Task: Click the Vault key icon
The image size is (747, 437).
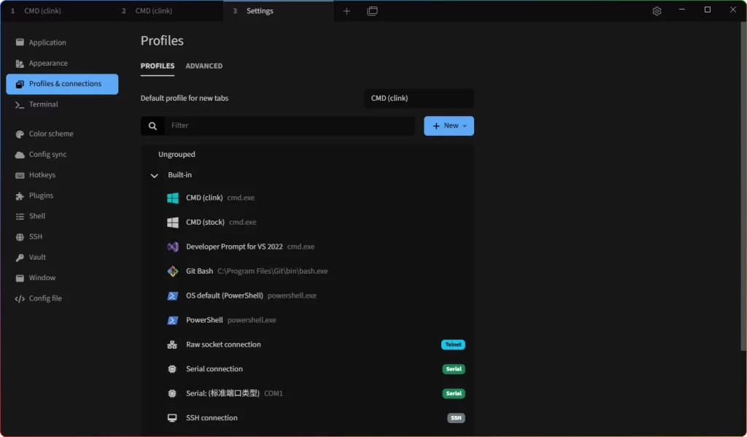Action: [20, 258]
